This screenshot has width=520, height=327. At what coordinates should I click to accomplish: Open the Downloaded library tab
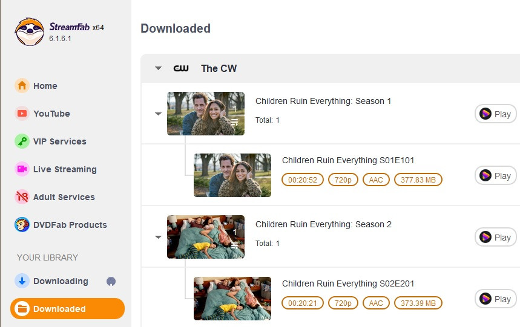pos(67,309)
